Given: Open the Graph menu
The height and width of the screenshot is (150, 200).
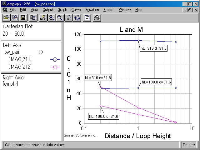Looking at the screenshot, I should click(62, 10).
